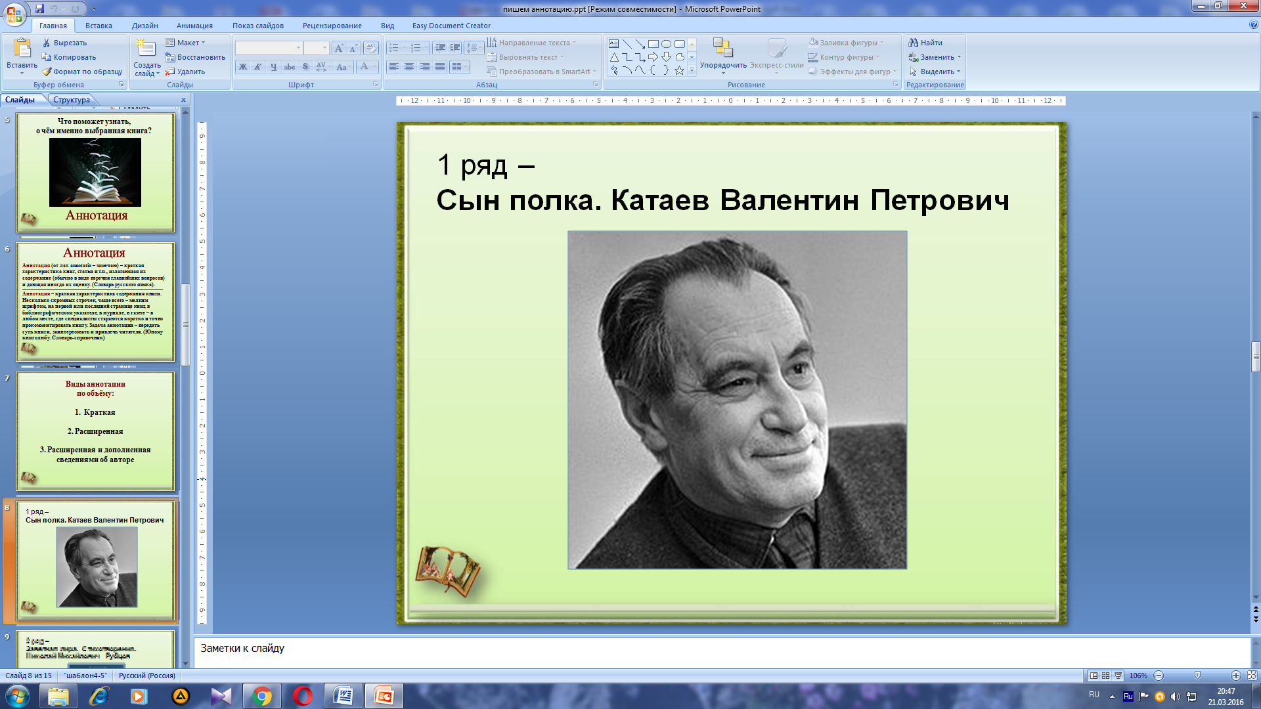The height and width of the screenshot is (709, 1261).
Task: Select the star shape in the shapes gallery
Action: pos(679,70)
